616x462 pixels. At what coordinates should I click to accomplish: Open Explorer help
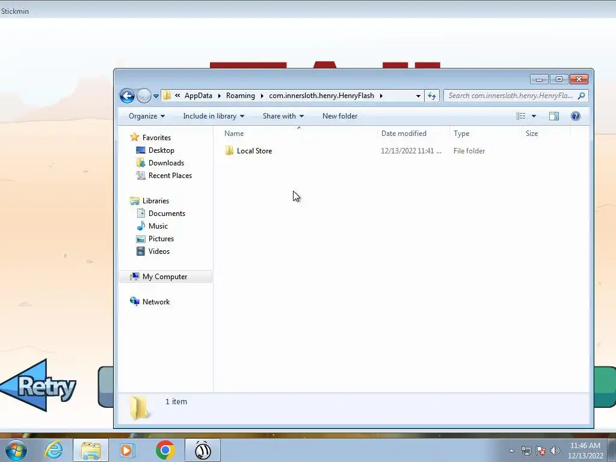click(576, 116)
